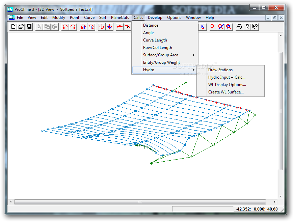
Task: Click the Paste clipboard icon
Action: point(55,27)
